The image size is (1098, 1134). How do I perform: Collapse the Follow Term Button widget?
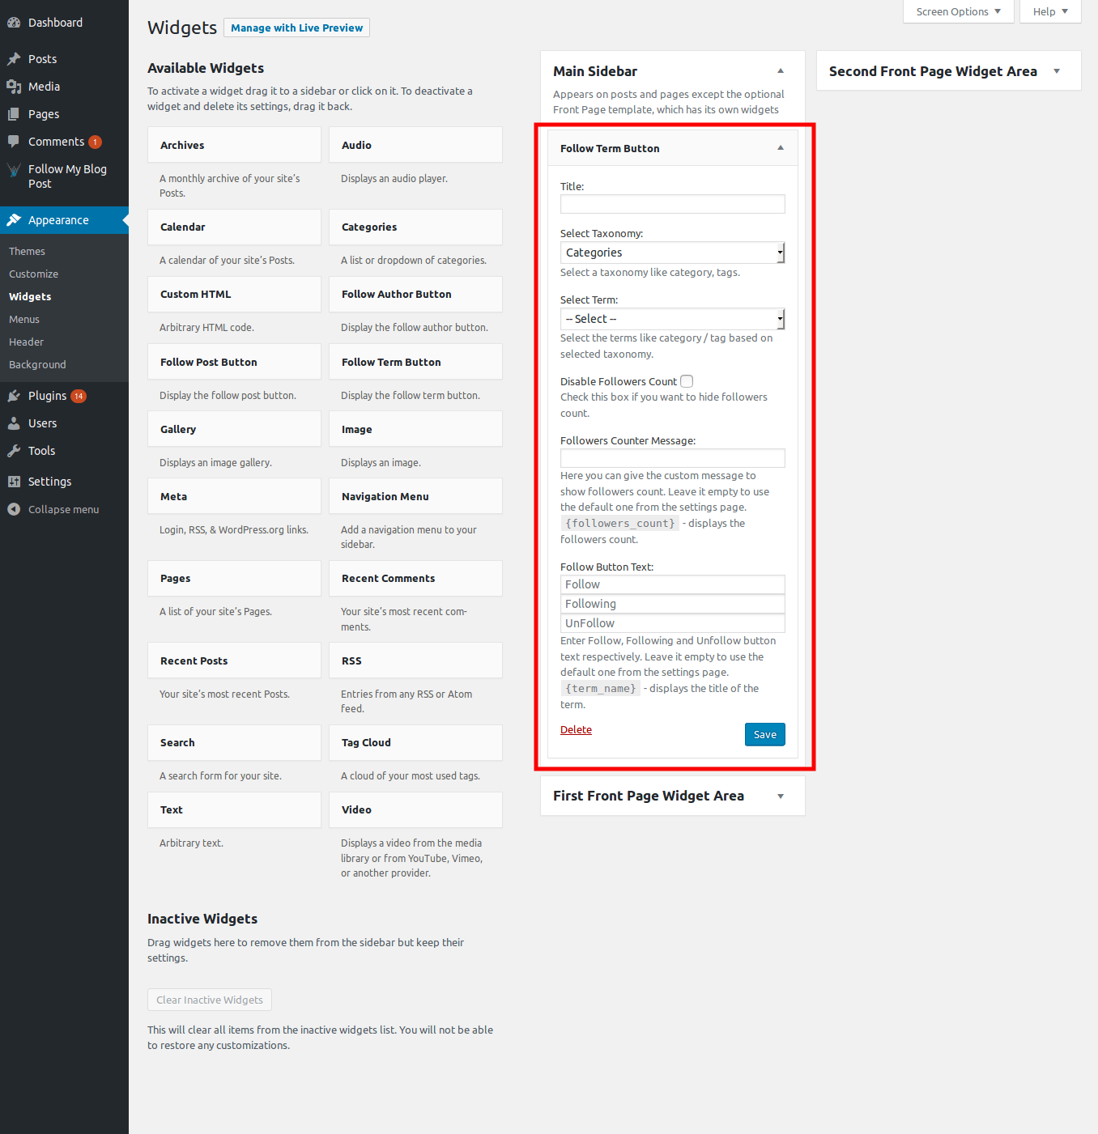[781, 148]
